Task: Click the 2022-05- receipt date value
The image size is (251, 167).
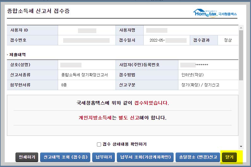Action: click(x=157, y=40)
